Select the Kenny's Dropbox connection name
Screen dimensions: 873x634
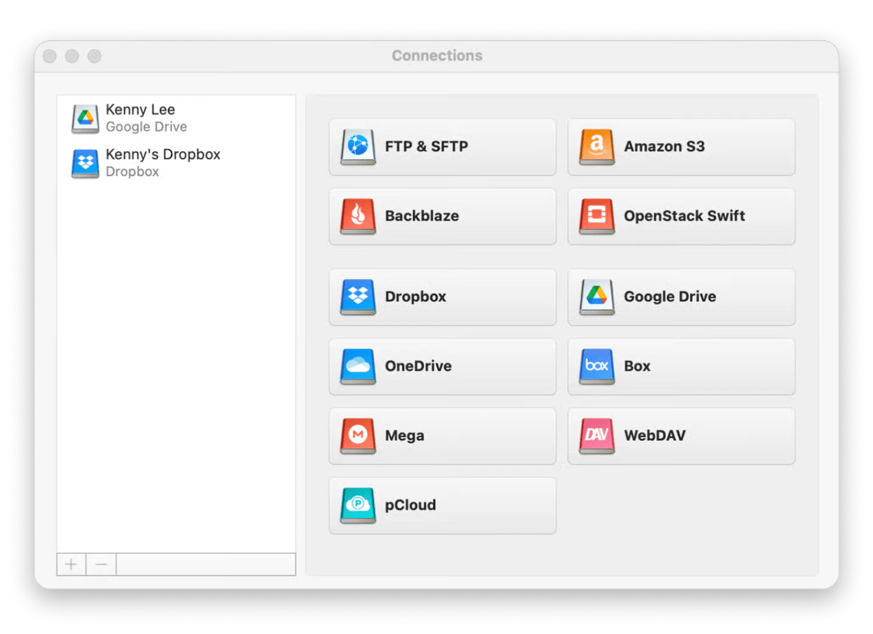(x=163, y=154)
